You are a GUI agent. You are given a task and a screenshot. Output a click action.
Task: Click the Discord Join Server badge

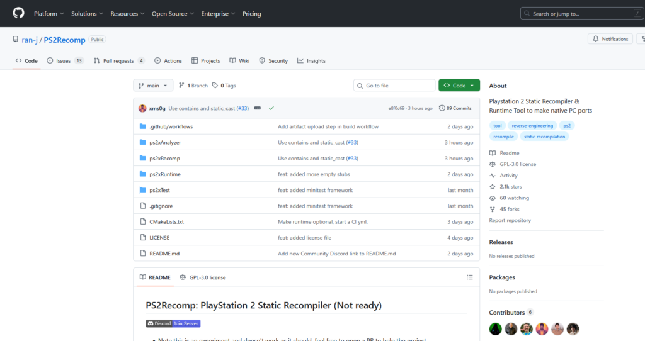173,323
